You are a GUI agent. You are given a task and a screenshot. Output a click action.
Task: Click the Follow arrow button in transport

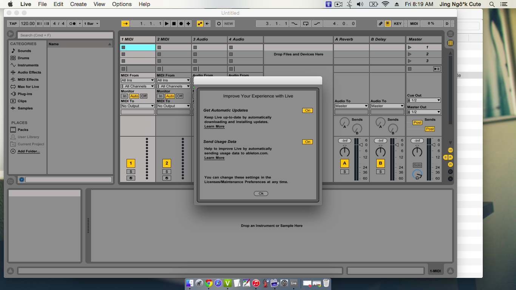coord(125,23)
